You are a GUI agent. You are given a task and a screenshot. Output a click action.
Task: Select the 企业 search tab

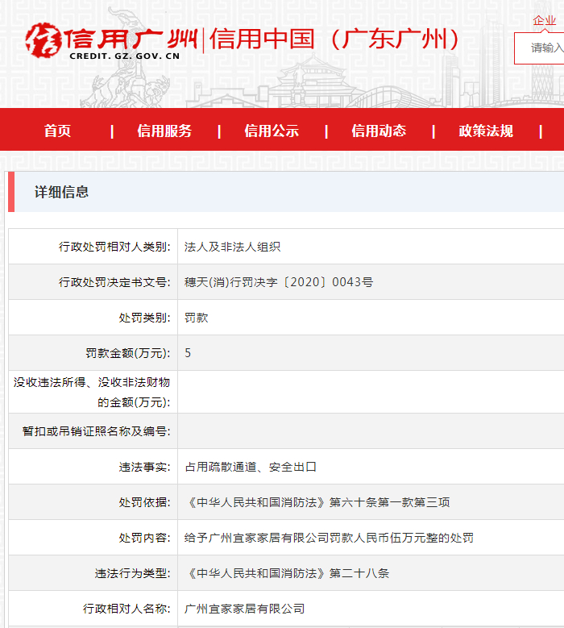(545, 20)
